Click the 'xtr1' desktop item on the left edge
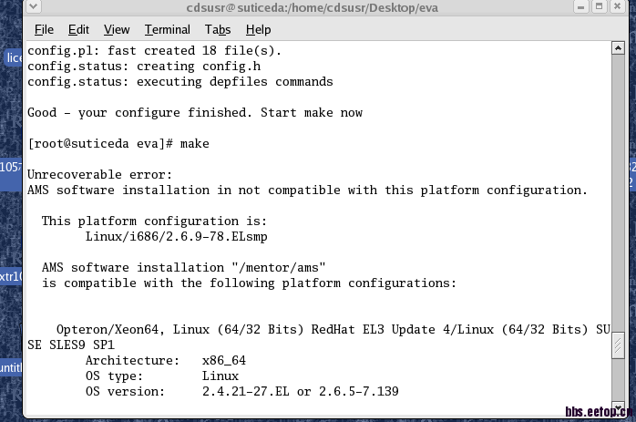Viewport: 636px width, 422px height. pos(10,277)
